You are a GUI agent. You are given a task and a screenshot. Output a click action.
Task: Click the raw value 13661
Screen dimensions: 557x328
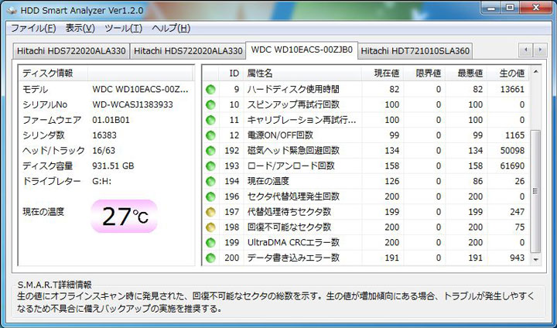point(512,89)
